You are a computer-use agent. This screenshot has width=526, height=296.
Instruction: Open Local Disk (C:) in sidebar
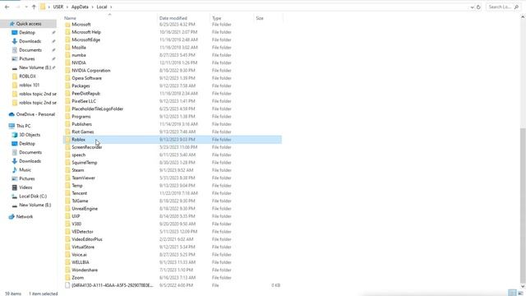(33, 196)
